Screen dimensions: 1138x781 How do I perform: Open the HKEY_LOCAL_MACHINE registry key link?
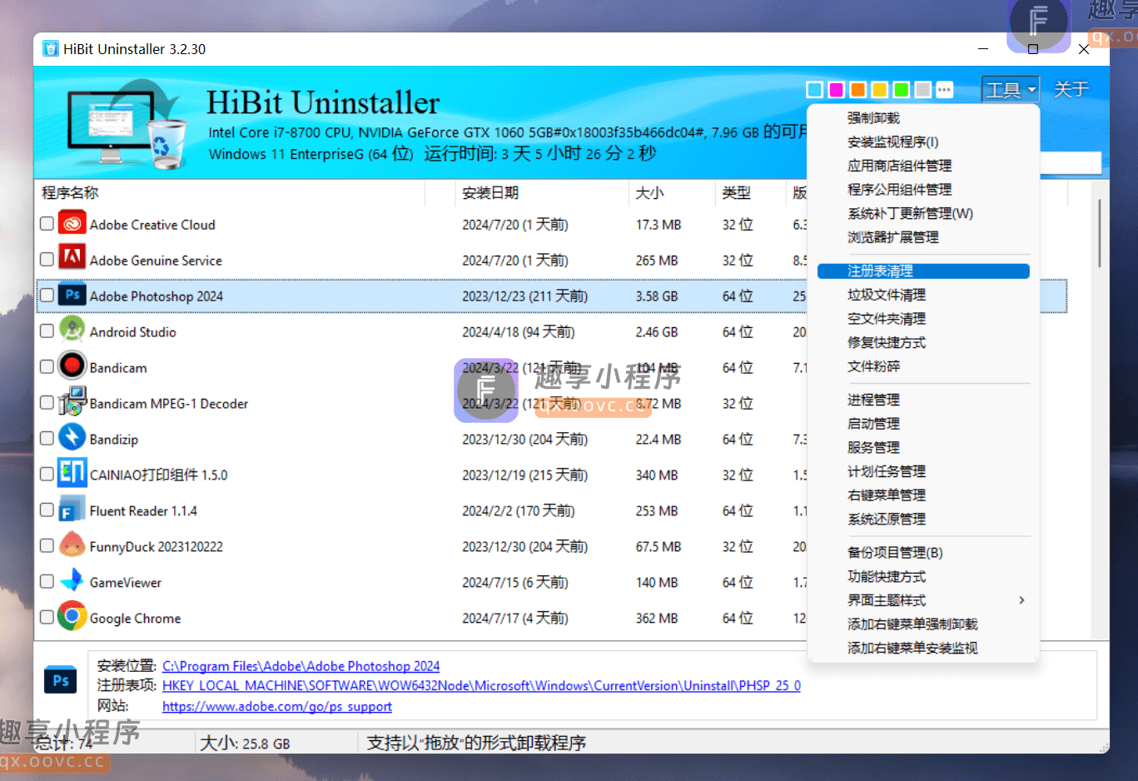(x=481, y=686)
